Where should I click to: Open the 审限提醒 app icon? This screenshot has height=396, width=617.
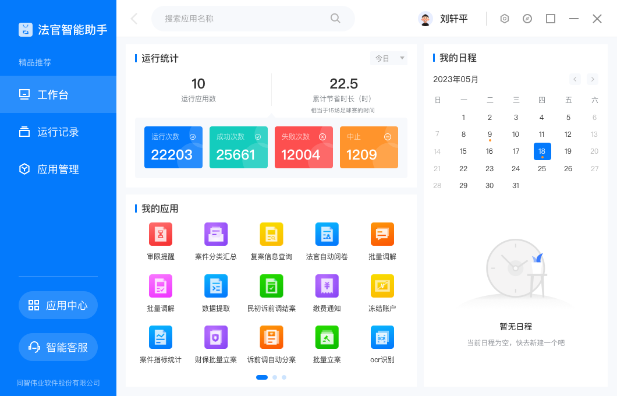160,234
